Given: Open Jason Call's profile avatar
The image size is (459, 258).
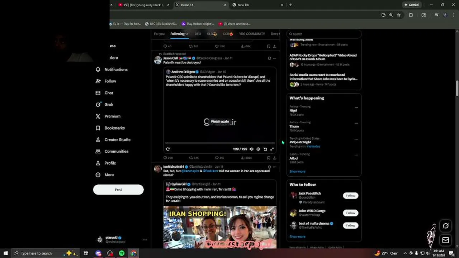Looking at the screenshot, I should (x=158, y=60).
